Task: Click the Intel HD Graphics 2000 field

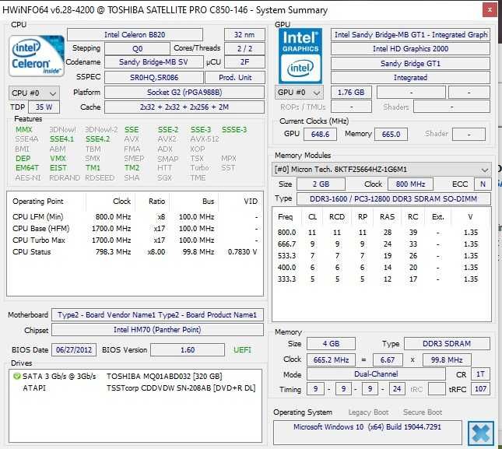Action: 410,49
